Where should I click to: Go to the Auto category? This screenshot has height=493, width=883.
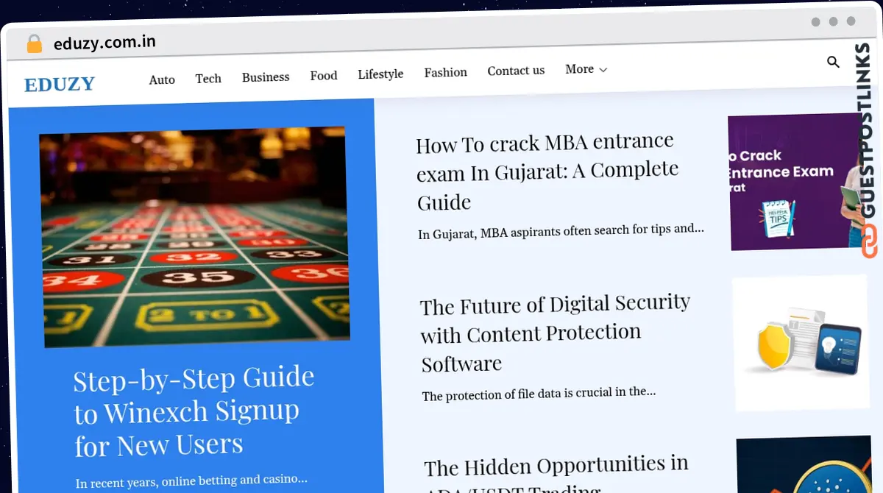(162, 79)
